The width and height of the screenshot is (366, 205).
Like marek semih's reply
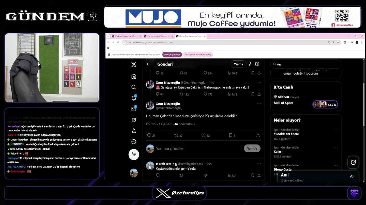pos(205,175)
